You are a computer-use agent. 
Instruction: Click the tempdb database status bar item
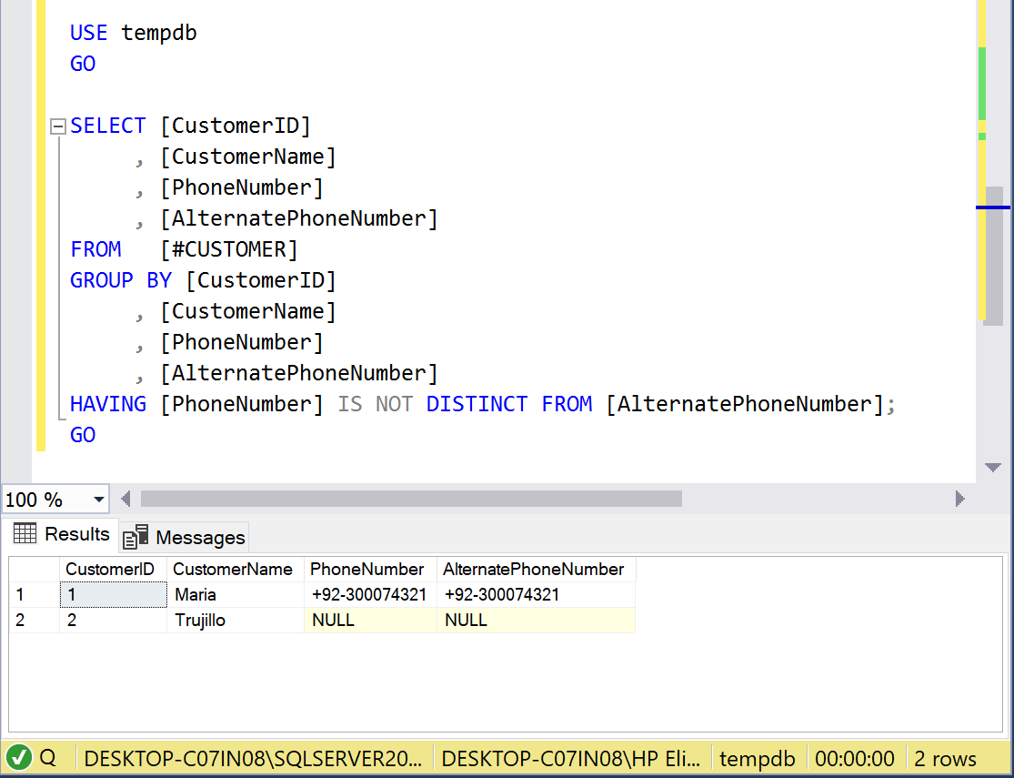[x=757, y=758]
